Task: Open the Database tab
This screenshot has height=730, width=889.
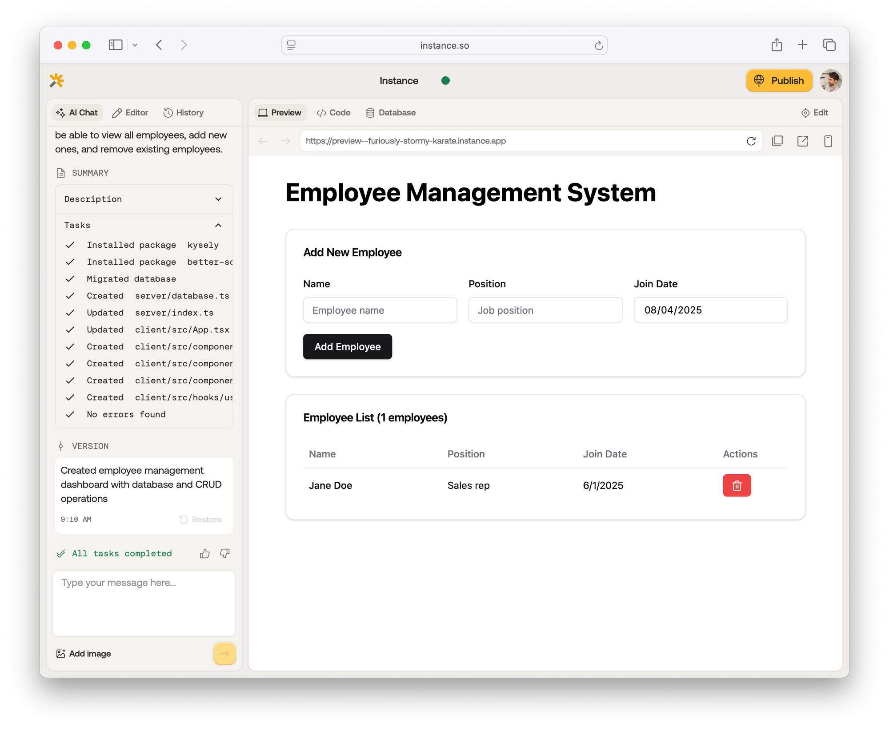Action: (x=391, y=113)
